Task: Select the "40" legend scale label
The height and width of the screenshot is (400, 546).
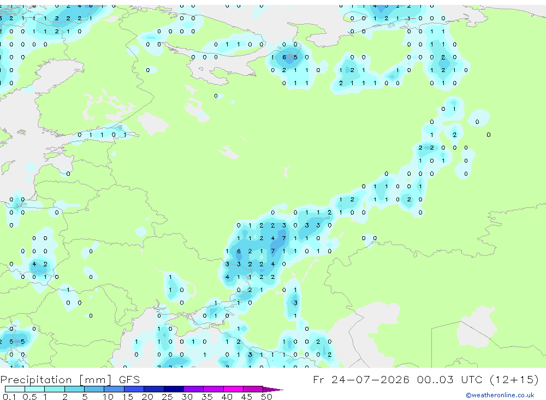Action: (227, 397)
